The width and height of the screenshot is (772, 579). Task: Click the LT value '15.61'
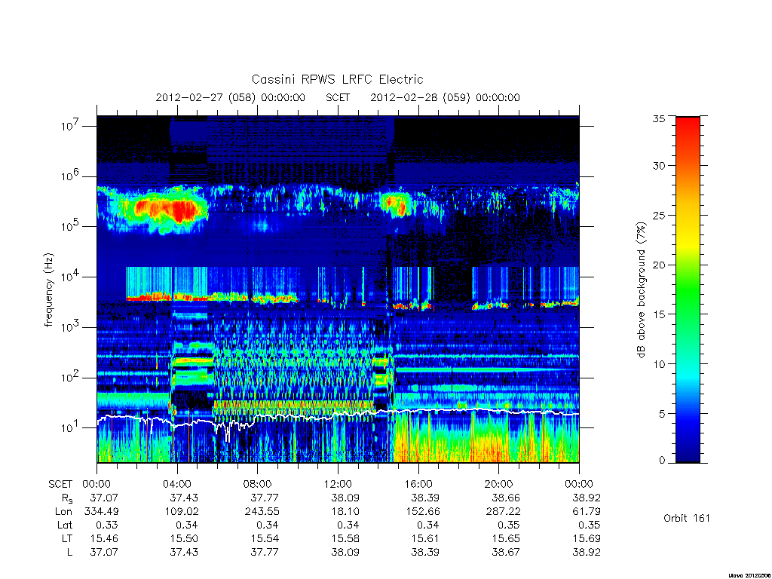[425, 538]
